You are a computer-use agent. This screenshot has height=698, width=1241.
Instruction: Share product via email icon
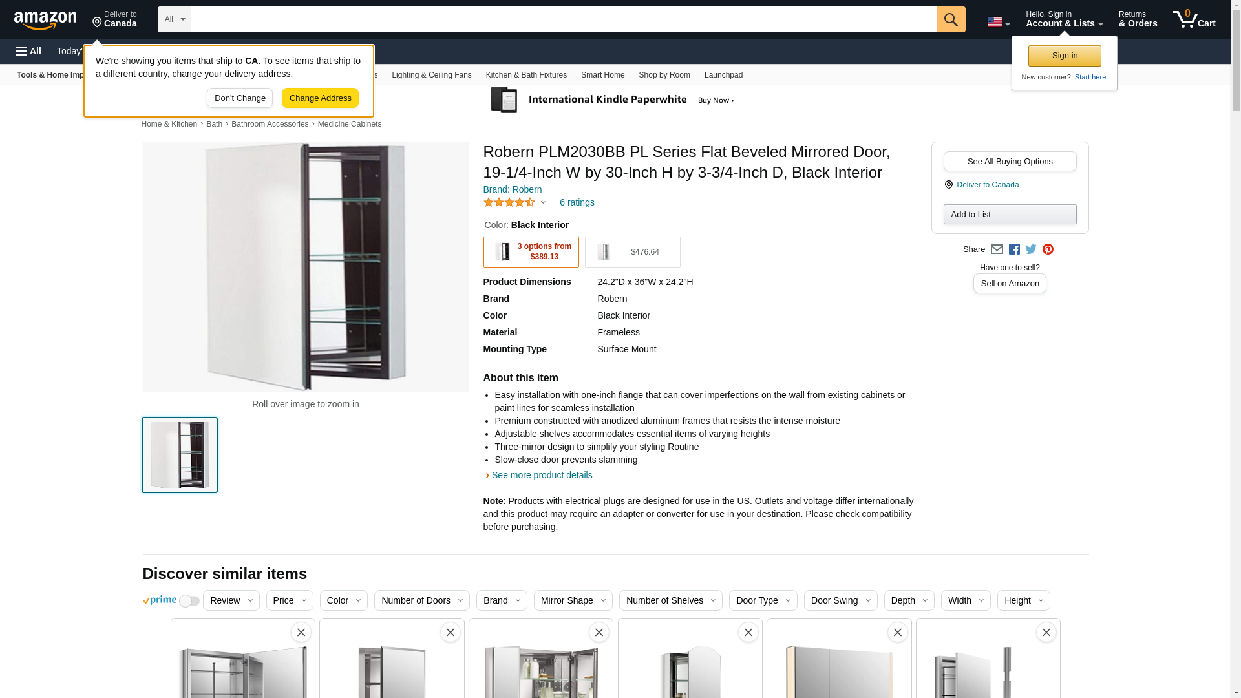pyautogui.click(x=997, y=249)
